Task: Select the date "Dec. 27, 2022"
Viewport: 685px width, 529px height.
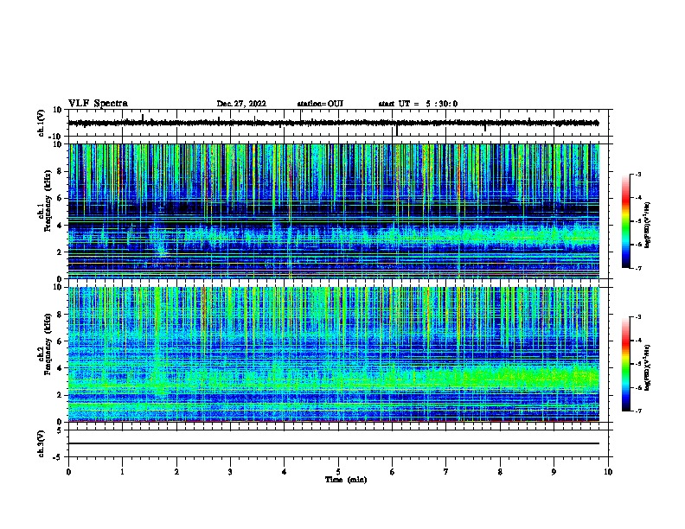Action: (x=241, y=104)
